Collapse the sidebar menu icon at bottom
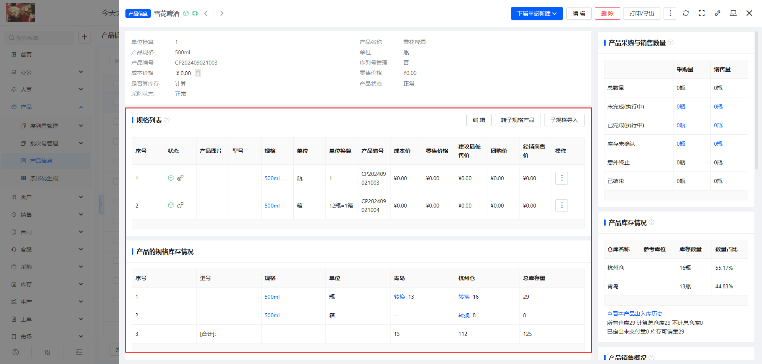762x364 pixels. [79, 352]
